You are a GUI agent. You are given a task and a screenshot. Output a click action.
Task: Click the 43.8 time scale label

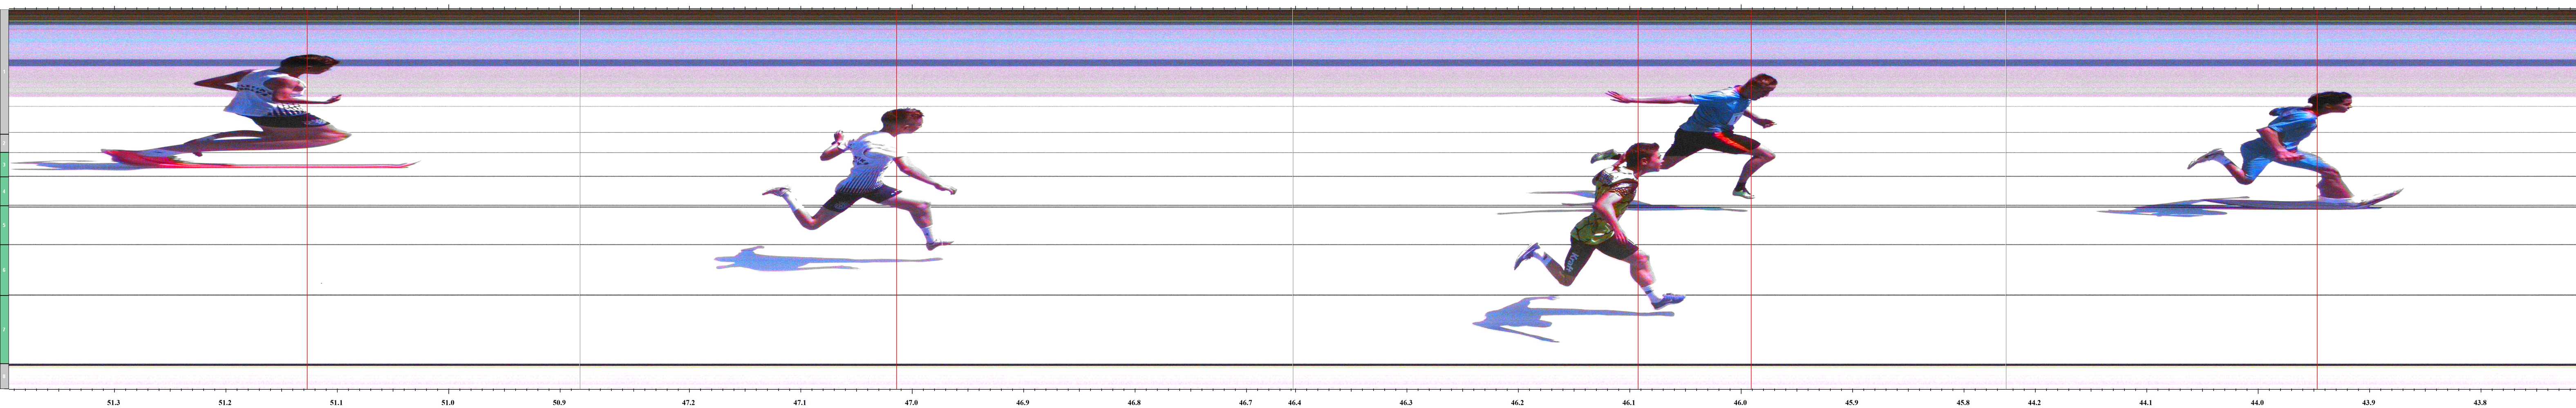click(x=2480, y=403)
